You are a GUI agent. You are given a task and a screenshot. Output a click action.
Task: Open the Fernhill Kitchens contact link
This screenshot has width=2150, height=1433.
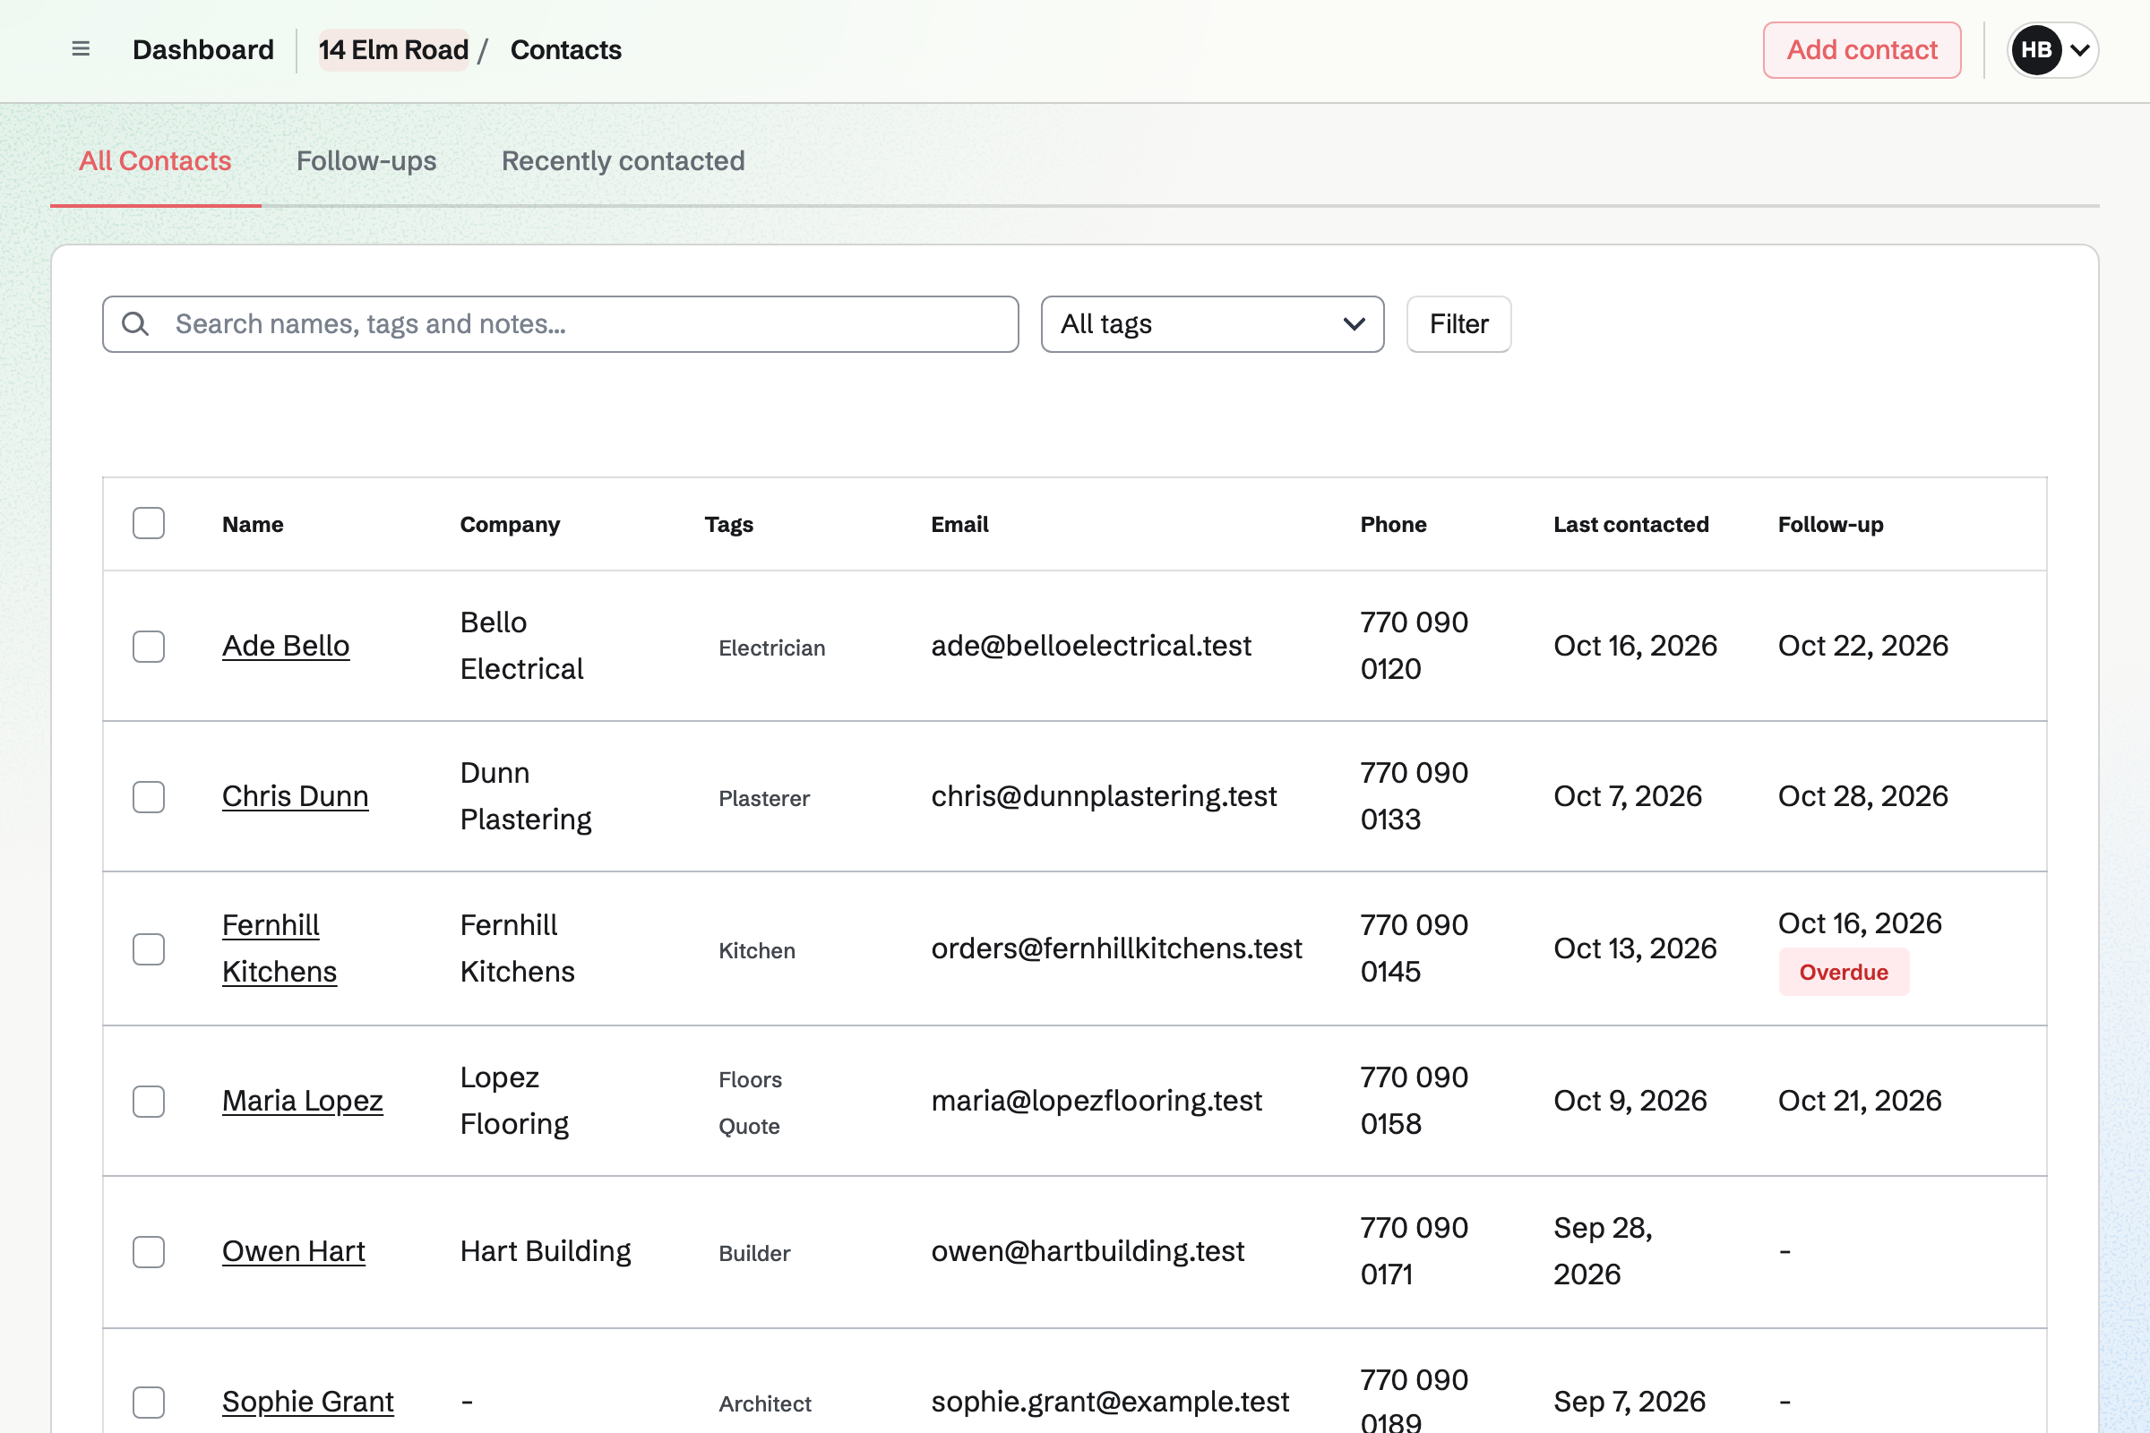tap(279, 948)
